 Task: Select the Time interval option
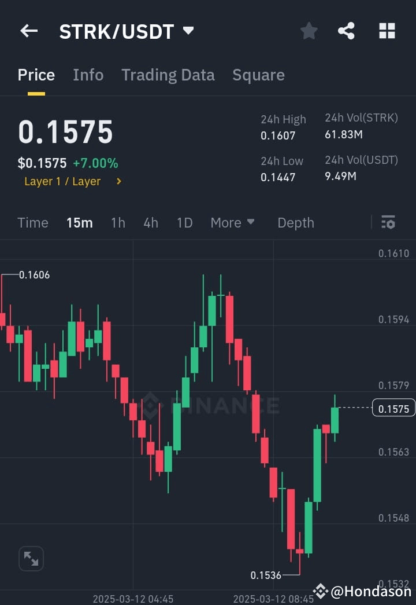pos(33,222)
